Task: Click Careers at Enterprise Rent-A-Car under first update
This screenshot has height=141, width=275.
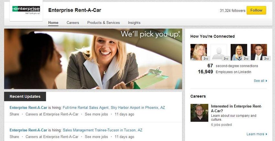Action: point(52,114)
